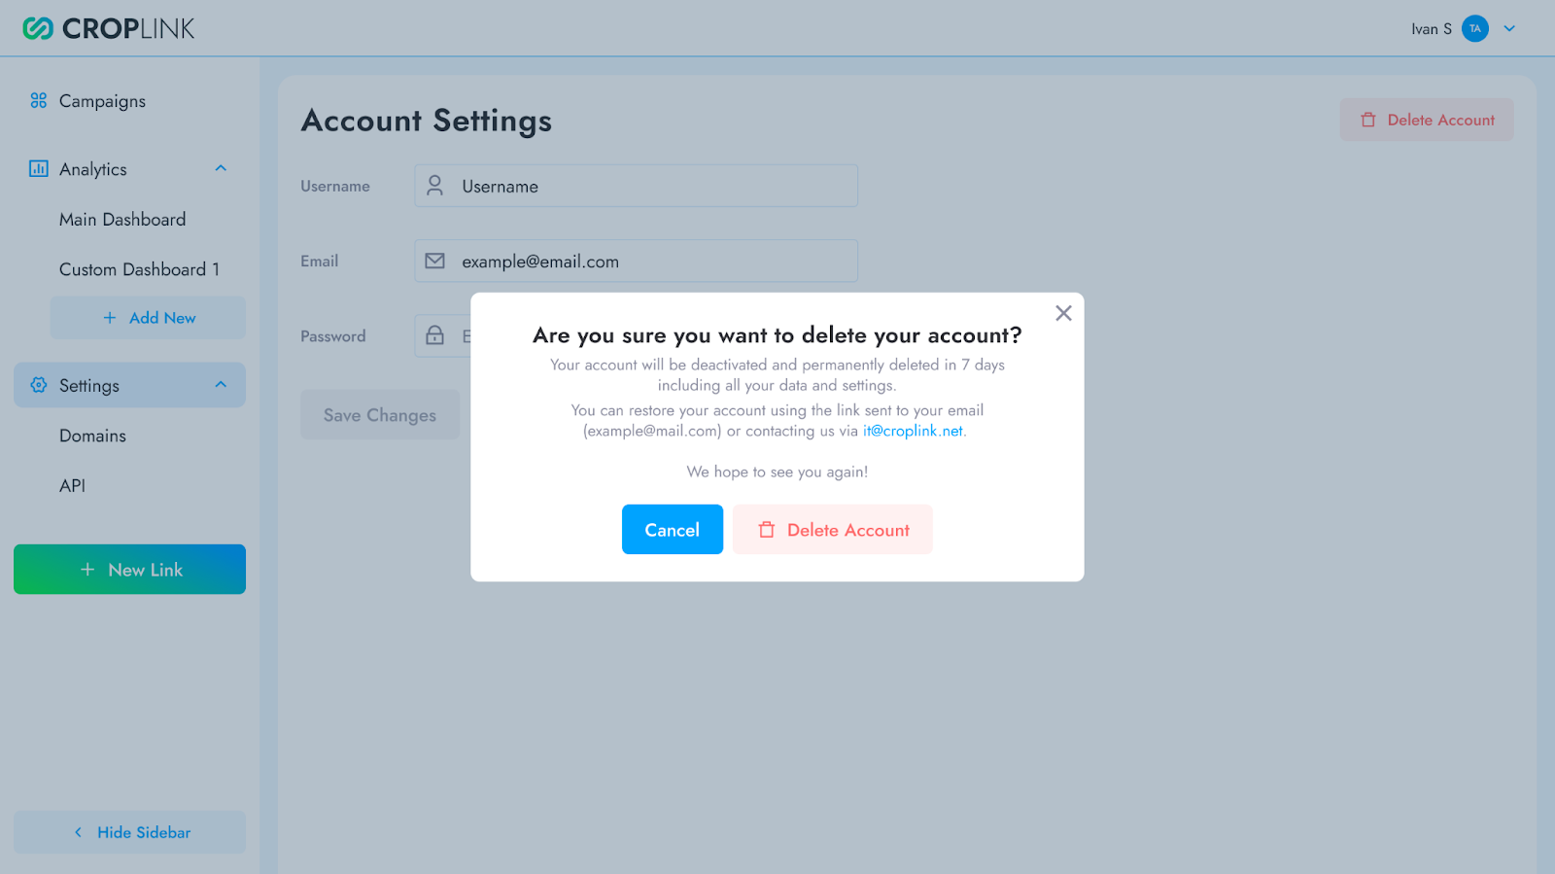Click the username person icon
The image size is (1555, 874).
tap(435, 186)
